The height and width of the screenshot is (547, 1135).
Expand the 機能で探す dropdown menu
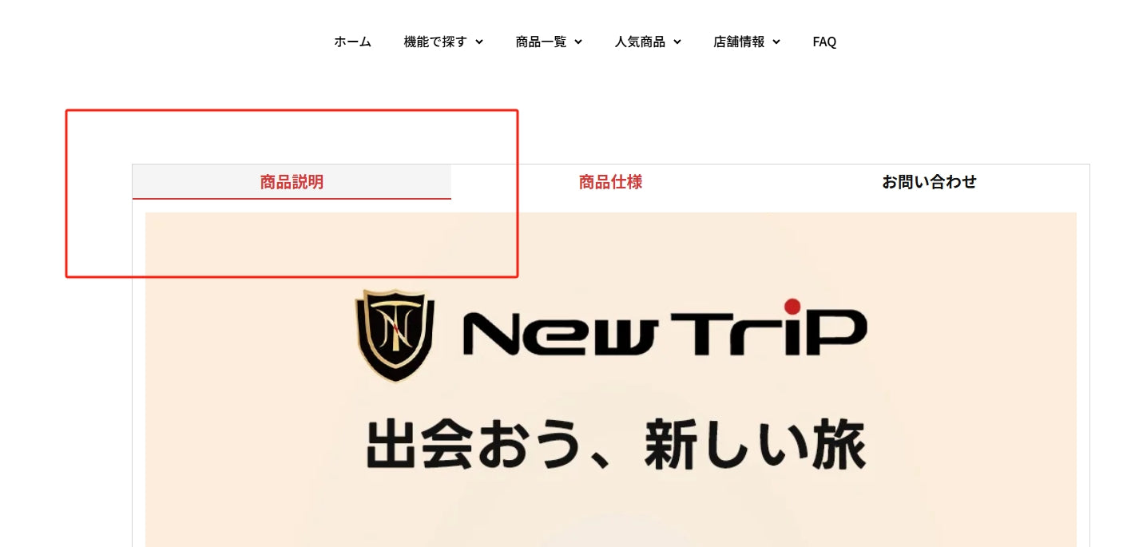(x=443, y=42)
